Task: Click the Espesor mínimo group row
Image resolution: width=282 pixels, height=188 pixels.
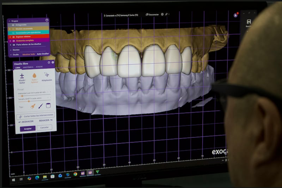Action: (29, 37)
